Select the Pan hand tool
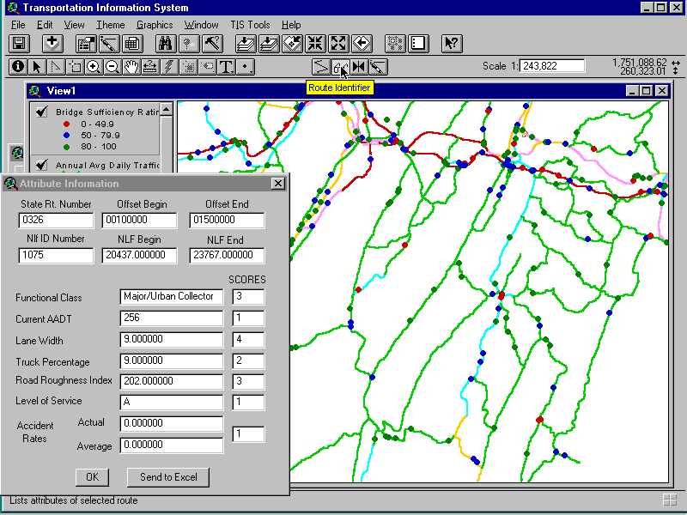687x515 pixels. (131, 67)
